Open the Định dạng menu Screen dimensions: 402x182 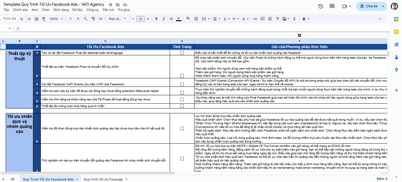(x=61, y=10)
